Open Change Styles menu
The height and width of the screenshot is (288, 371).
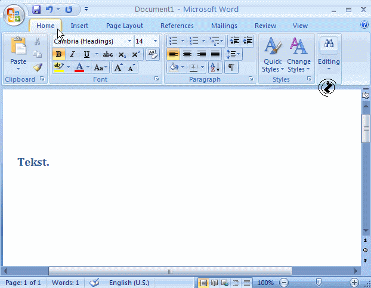click(299, 54)
